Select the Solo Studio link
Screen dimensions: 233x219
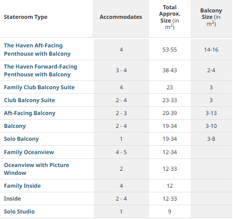19,212
